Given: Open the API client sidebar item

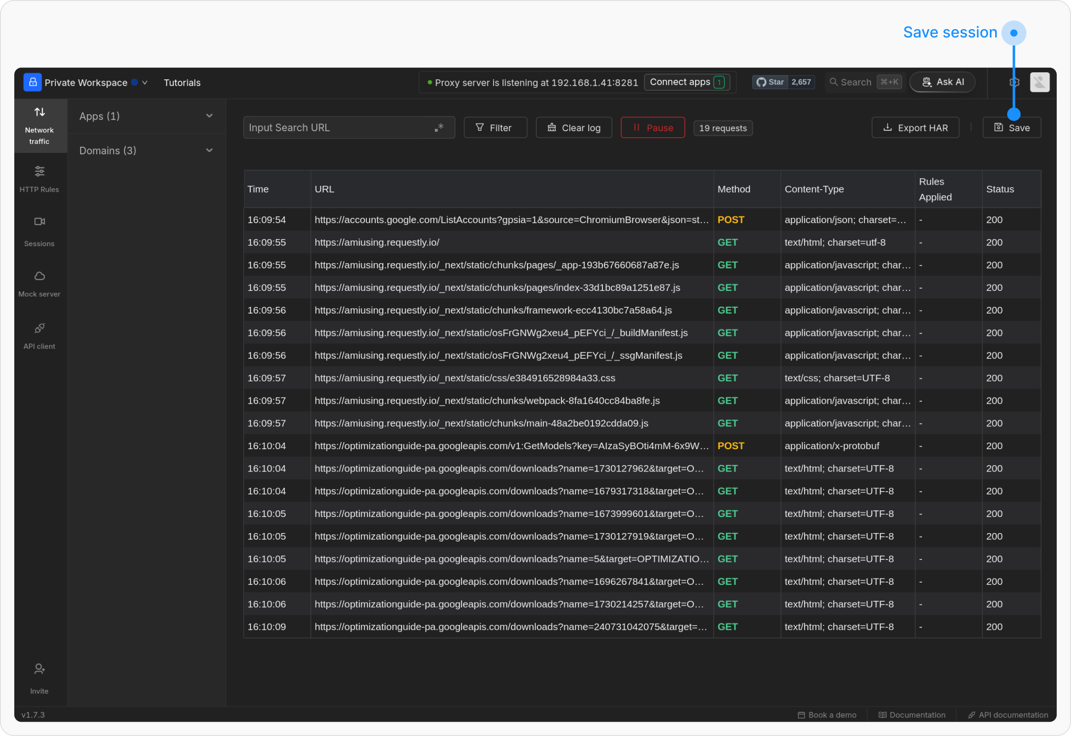Looking at the screenshot, I should point(39,336).
